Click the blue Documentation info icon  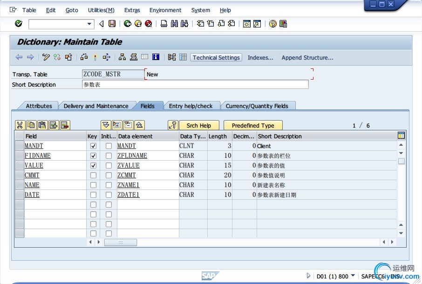pyautogui.click(x=156, y=57)
